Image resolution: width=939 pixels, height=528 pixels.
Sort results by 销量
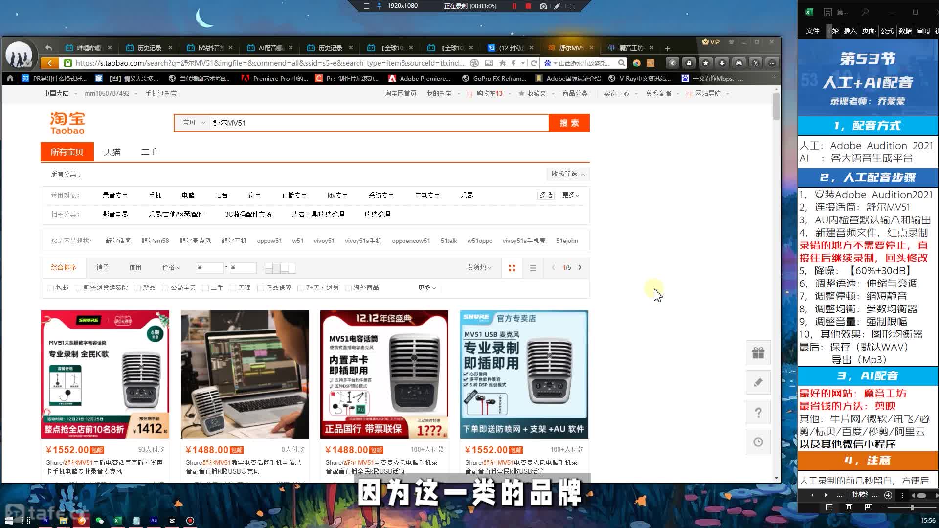click(x=103, y=267)
